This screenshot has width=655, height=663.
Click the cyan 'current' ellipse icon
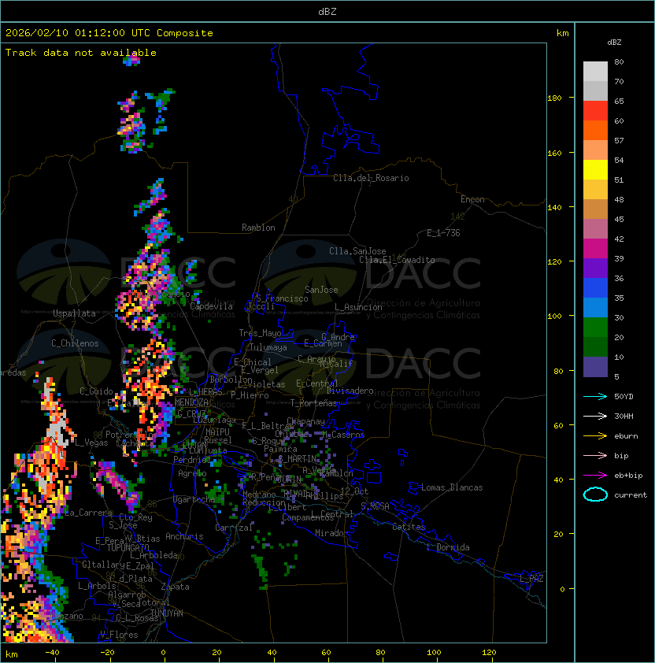595,494
